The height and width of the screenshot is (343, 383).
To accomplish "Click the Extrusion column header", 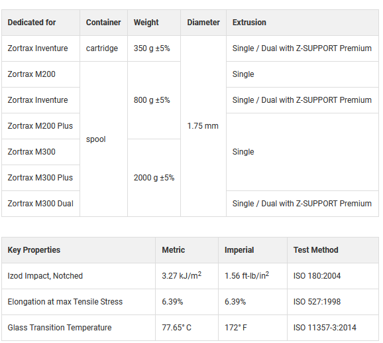I will 302,23.
